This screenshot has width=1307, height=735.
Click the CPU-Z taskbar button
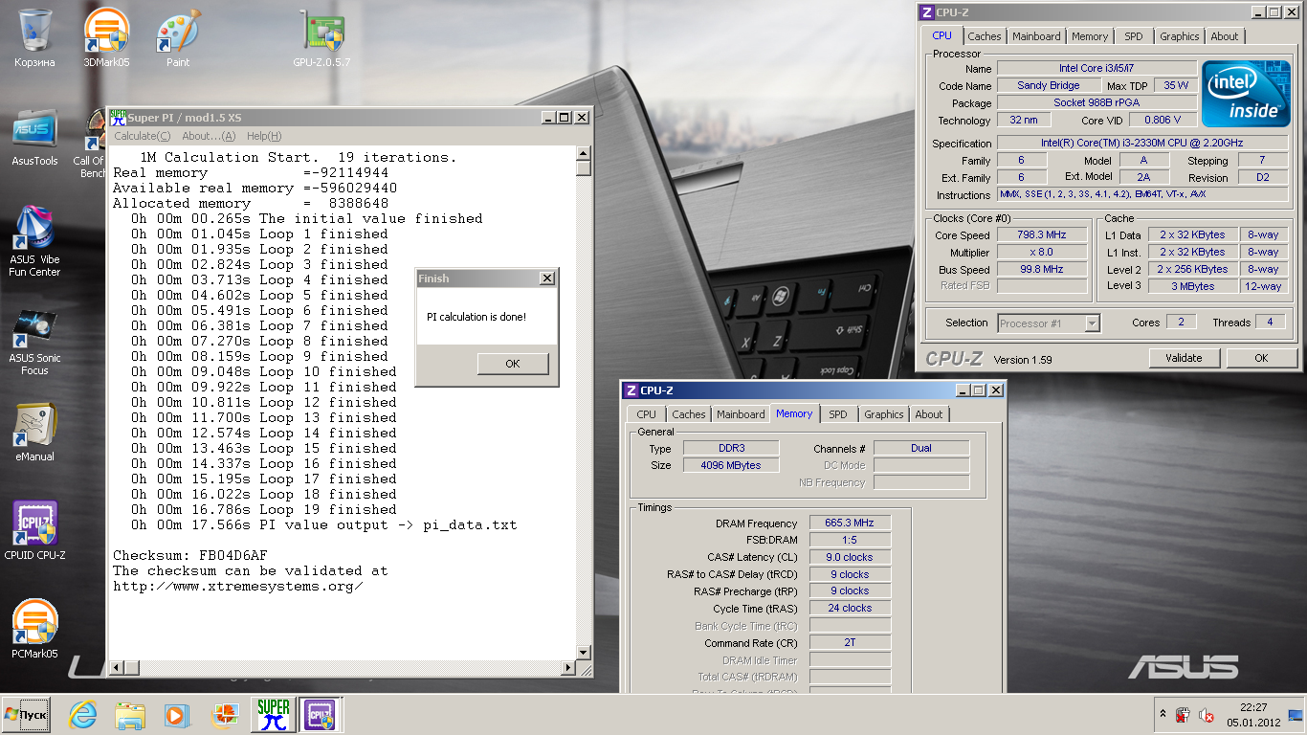[x=321, y=715]
